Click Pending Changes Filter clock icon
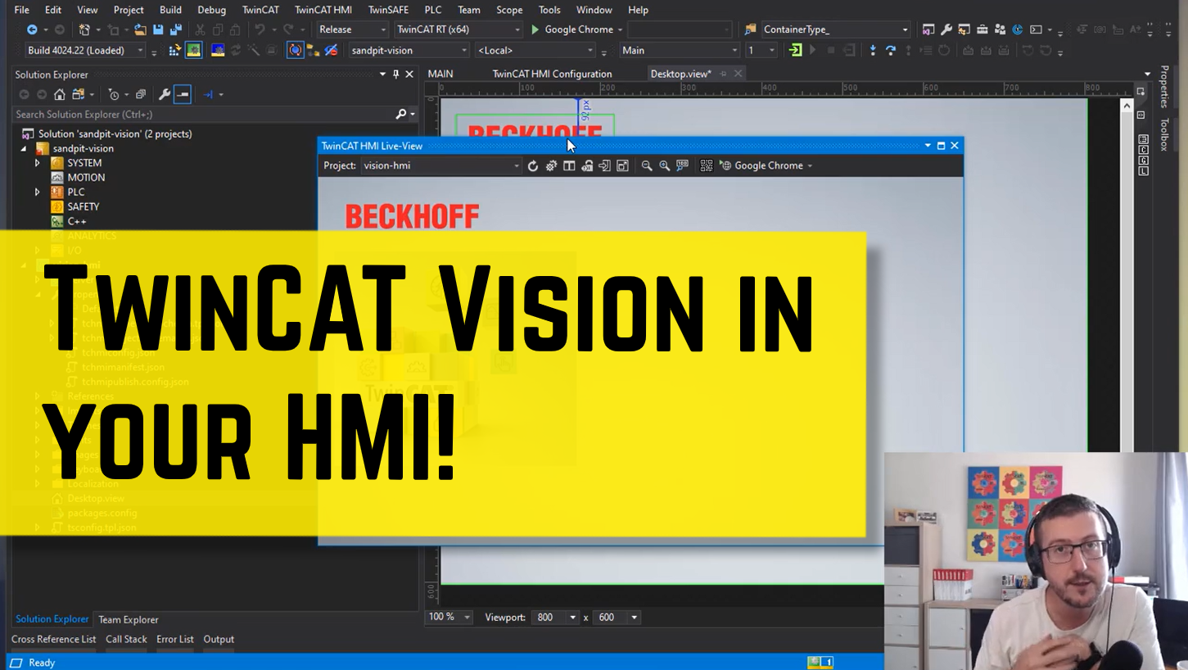Viewport: 1188px width, 670px height. point(113,95)
